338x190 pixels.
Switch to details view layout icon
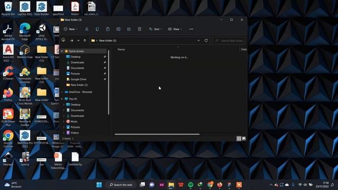pyautogui.click(x=239, y=138)
